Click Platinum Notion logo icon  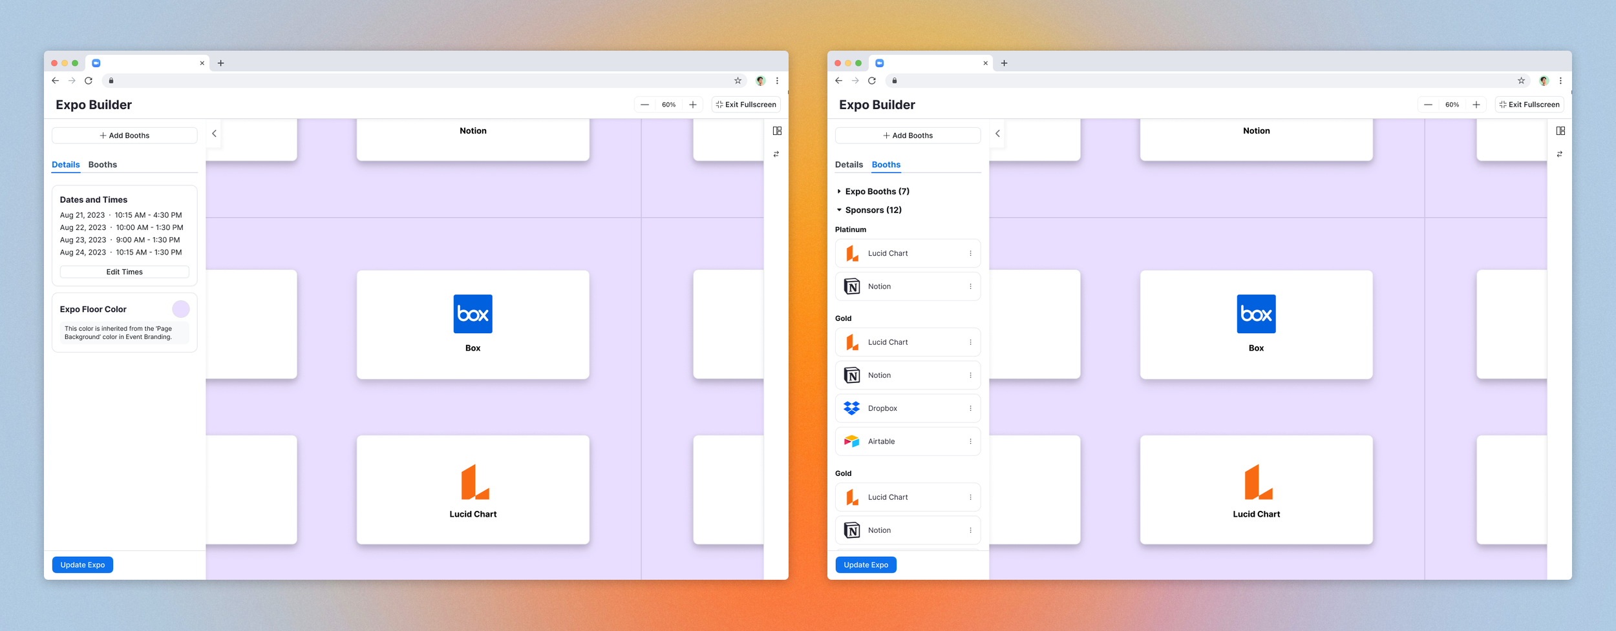click(x=852, y=287)
